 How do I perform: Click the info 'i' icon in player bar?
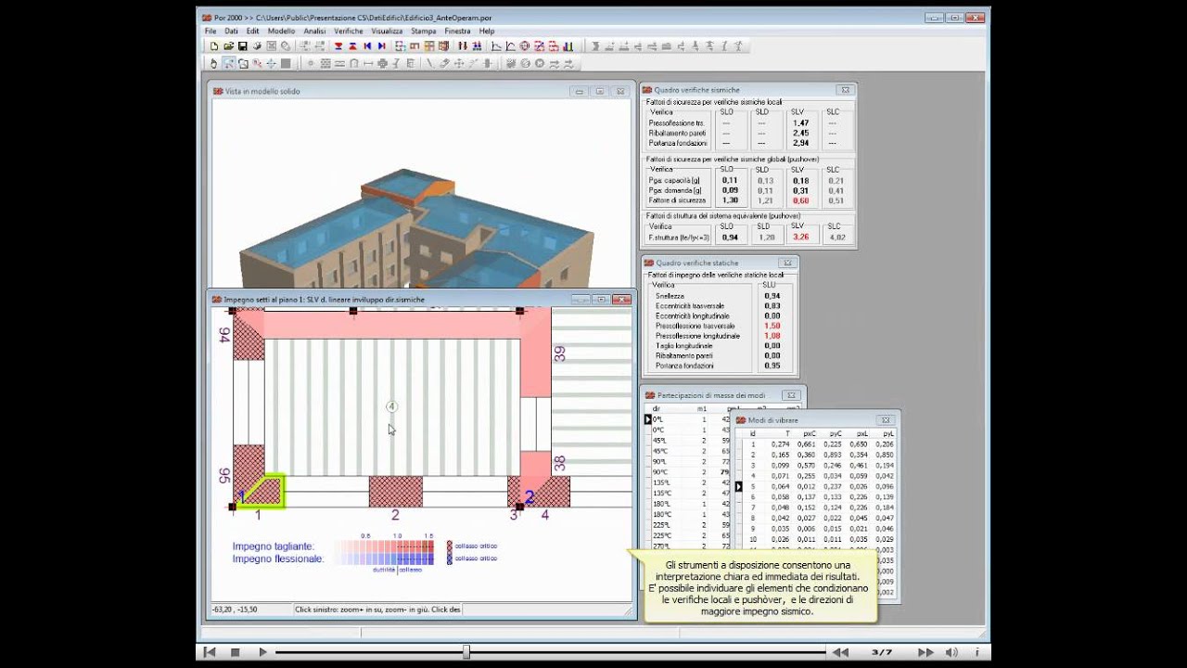pos(976,652)
